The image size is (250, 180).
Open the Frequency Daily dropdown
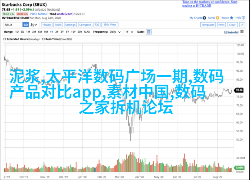[x=115, y=32]
